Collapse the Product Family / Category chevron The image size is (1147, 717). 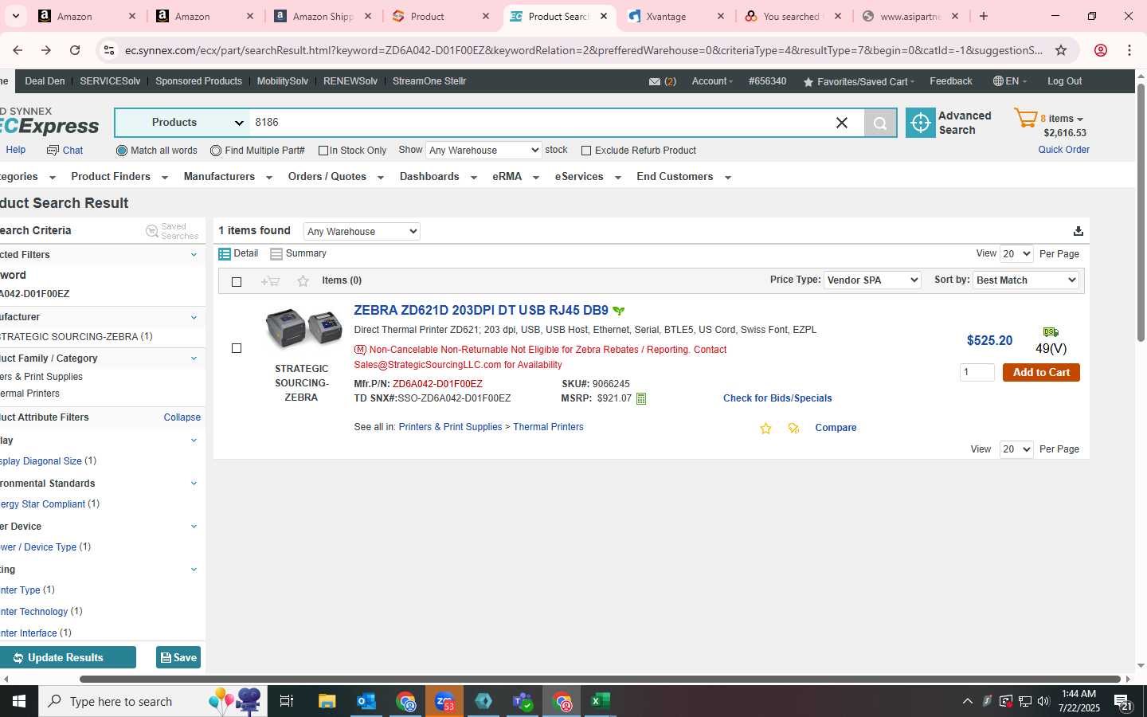[x=194, y=358]
